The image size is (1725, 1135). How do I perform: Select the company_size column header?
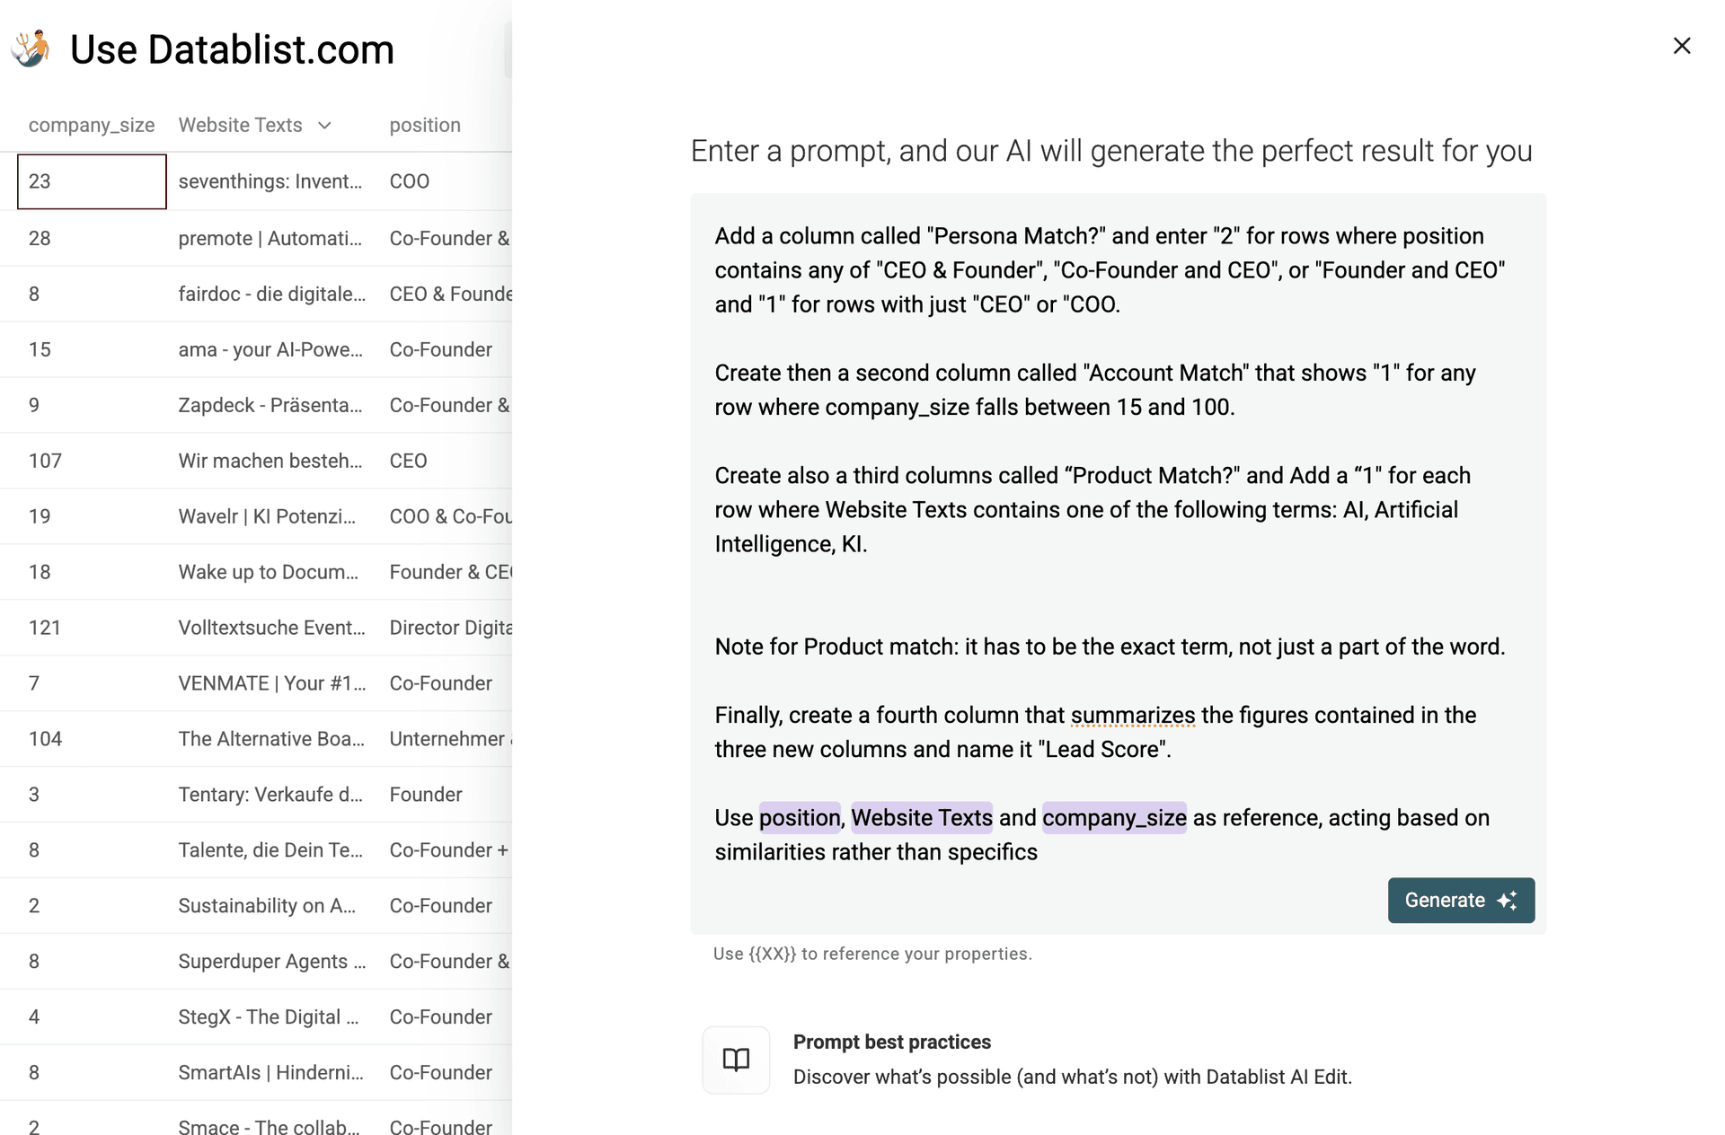pyautogui.click(x=91, y=126)
